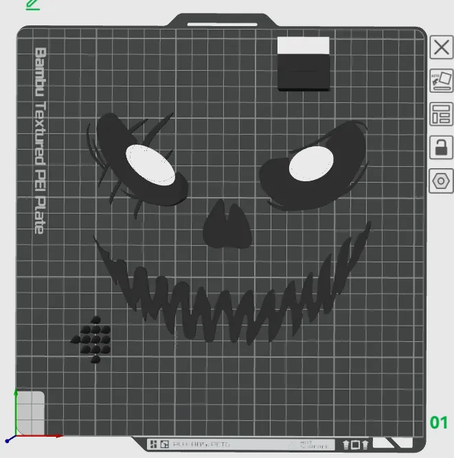Arrange objects on the plate
The image size is (454, 458).
(x=441, y=114)
